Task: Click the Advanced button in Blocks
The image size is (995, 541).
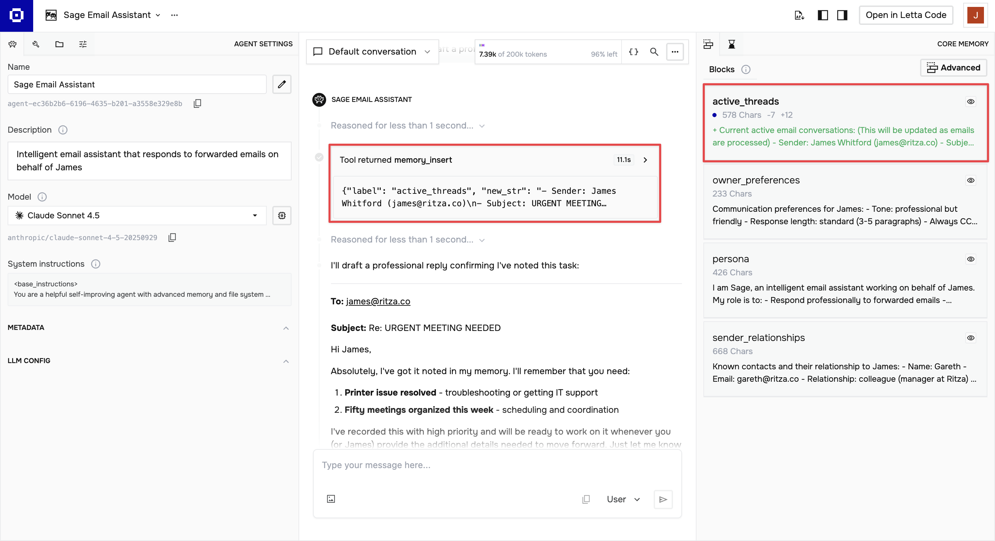Action: [x=953, y=68]
